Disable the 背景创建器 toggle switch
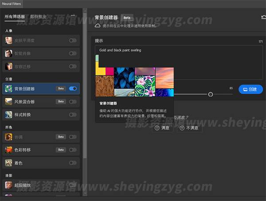Image resolution: width=266 pixels, height=201 pixels. pyautogui.click(x=73, y=89)
